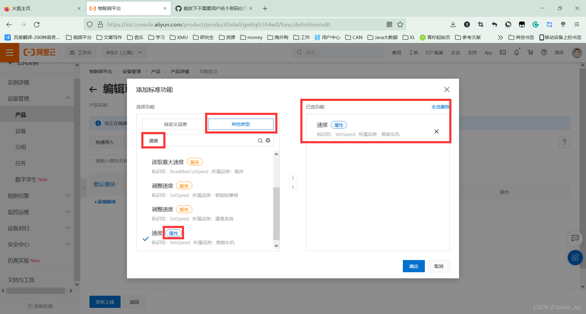
Task: Click the user avatar in the top-right corner
Action: [576, 52]
